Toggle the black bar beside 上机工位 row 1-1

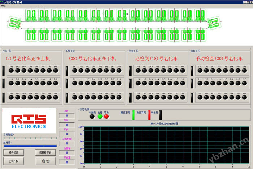point(3,70)
